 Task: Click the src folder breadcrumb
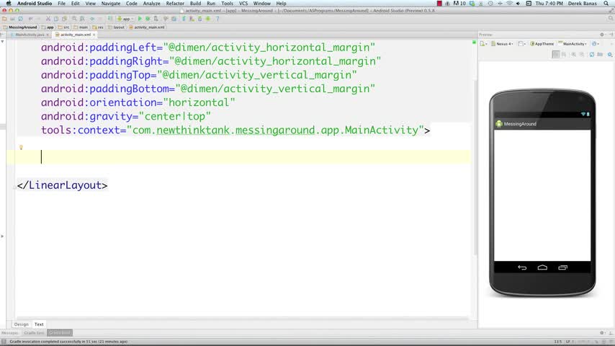point(63,27)
